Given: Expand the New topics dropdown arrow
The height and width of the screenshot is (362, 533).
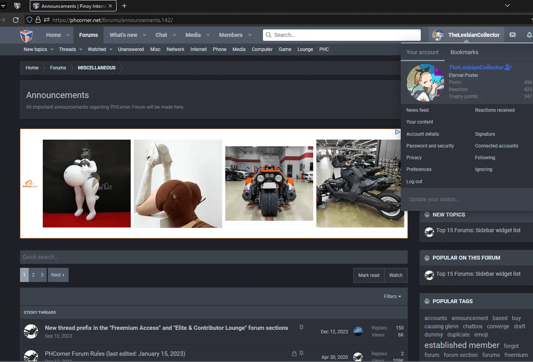Looking at the screenshot, I should [52, 49].
